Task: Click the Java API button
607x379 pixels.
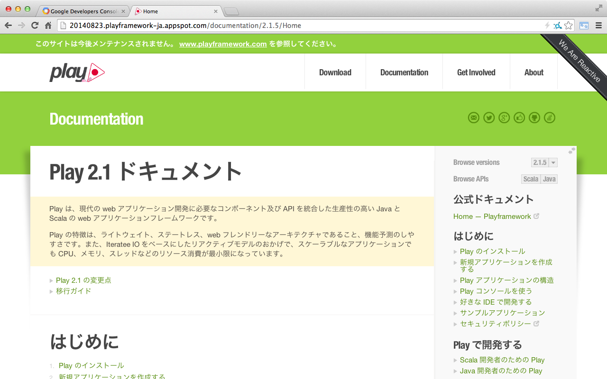Action: pos(549,179)
